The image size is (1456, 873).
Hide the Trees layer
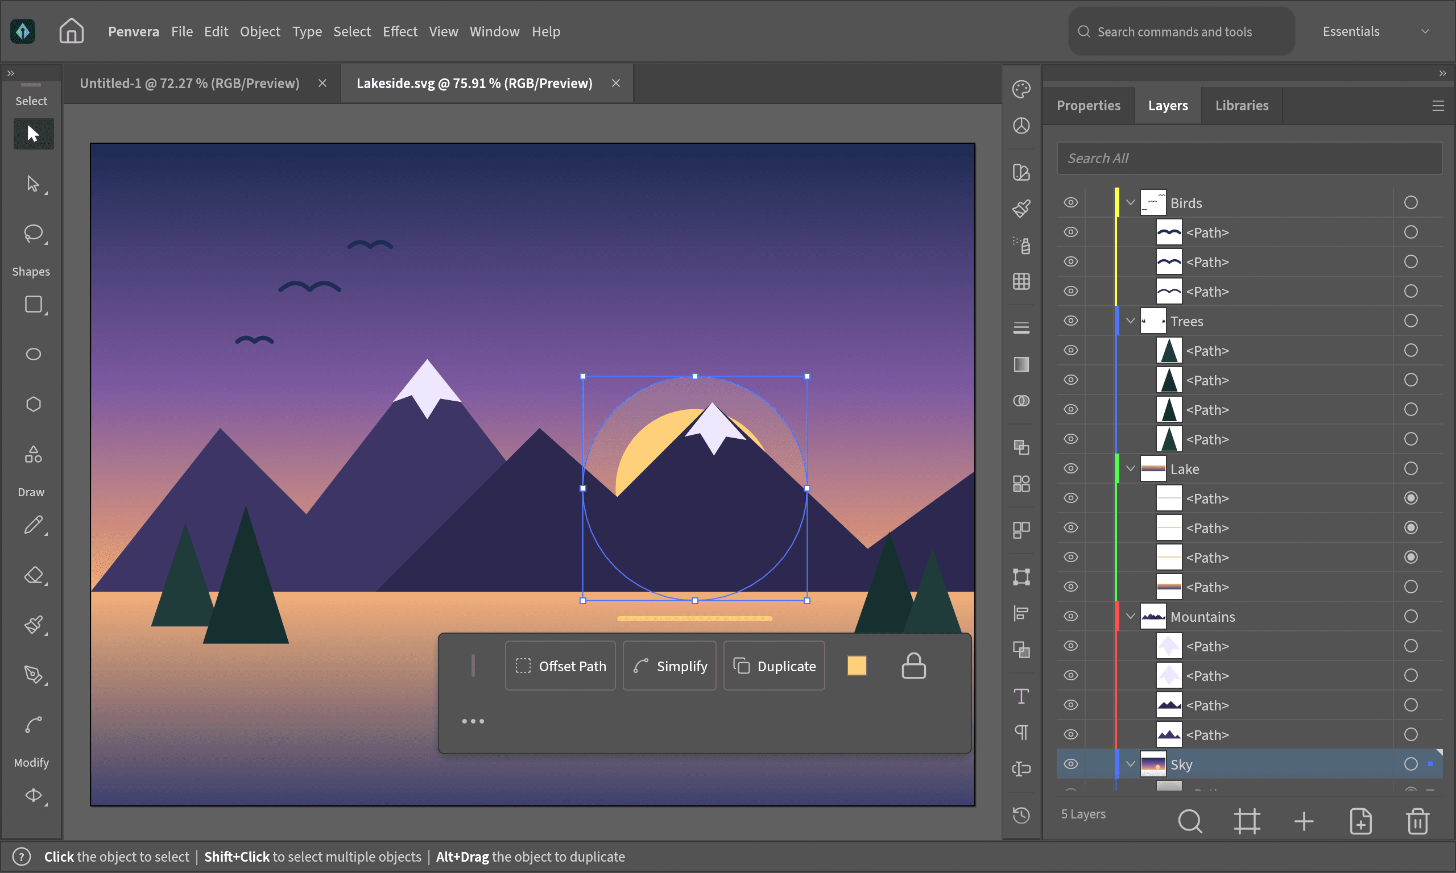coord(1070,321)
